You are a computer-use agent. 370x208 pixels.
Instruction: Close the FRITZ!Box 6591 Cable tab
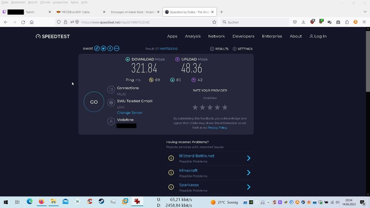tap(104, 12)
